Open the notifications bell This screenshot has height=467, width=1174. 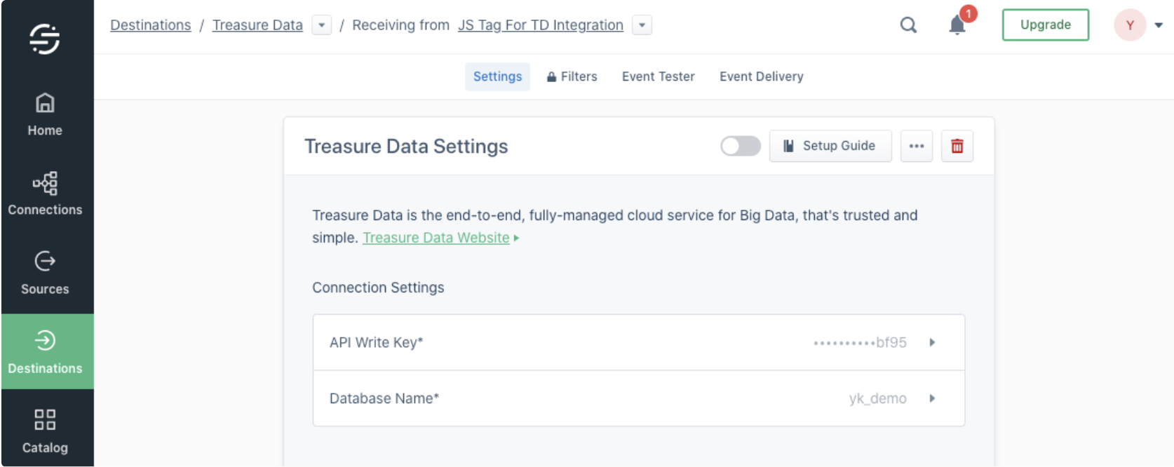pyautogui.click(x=957, y=25)
